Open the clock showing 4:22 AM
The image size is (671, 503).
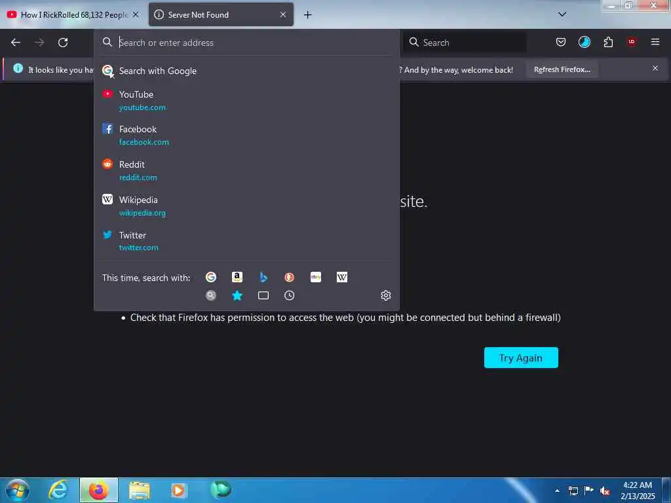(x=638, y=490)
